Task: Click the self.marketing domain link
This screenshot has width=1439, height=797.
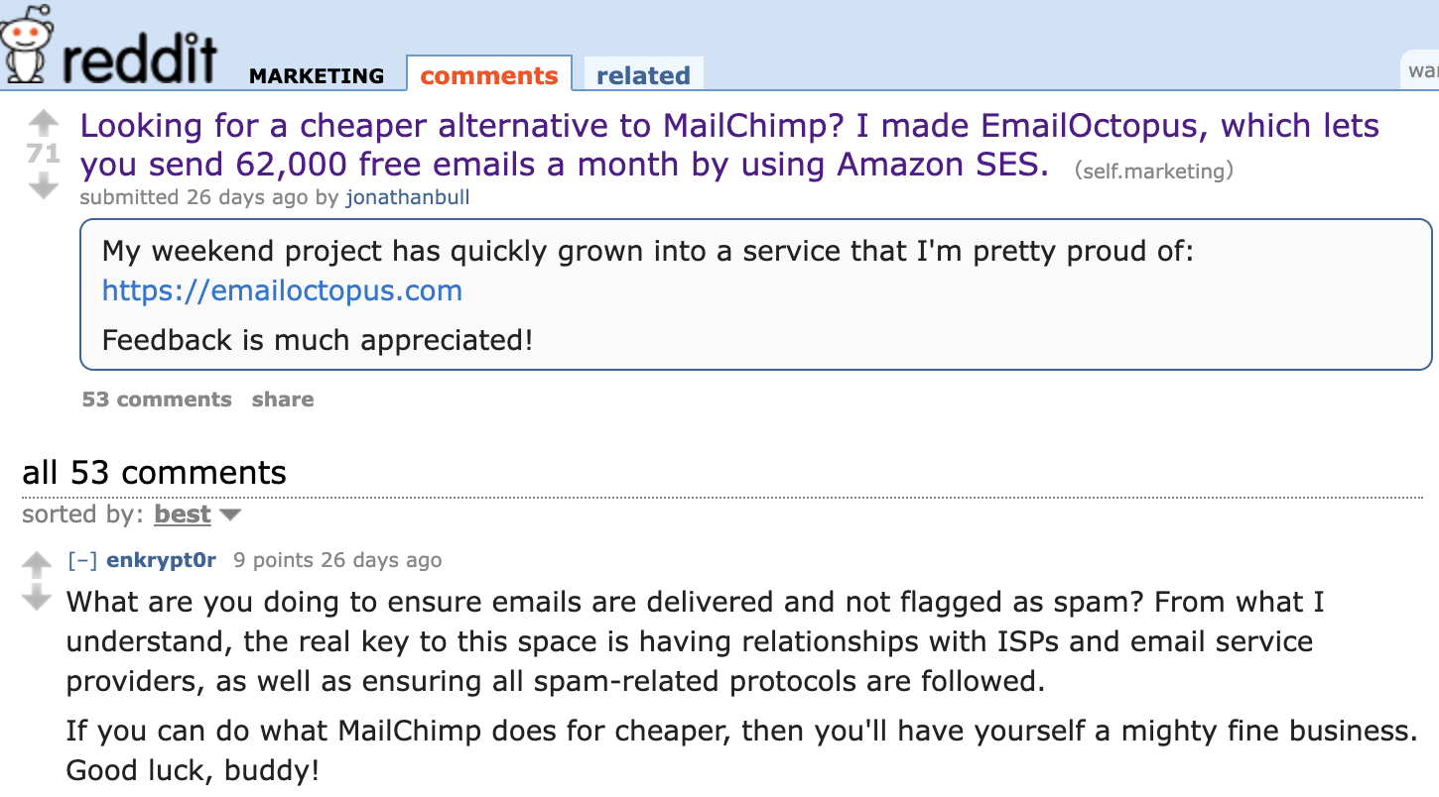Action: pos(1154,171)
